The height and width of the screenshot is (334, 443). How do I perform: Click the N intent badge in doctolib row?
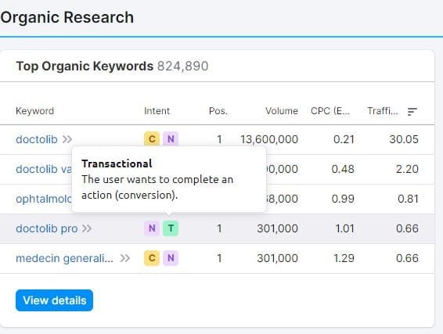(x=171, y=139)
